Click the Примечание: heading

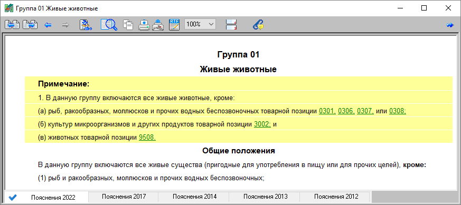click(x=63, y=84)
